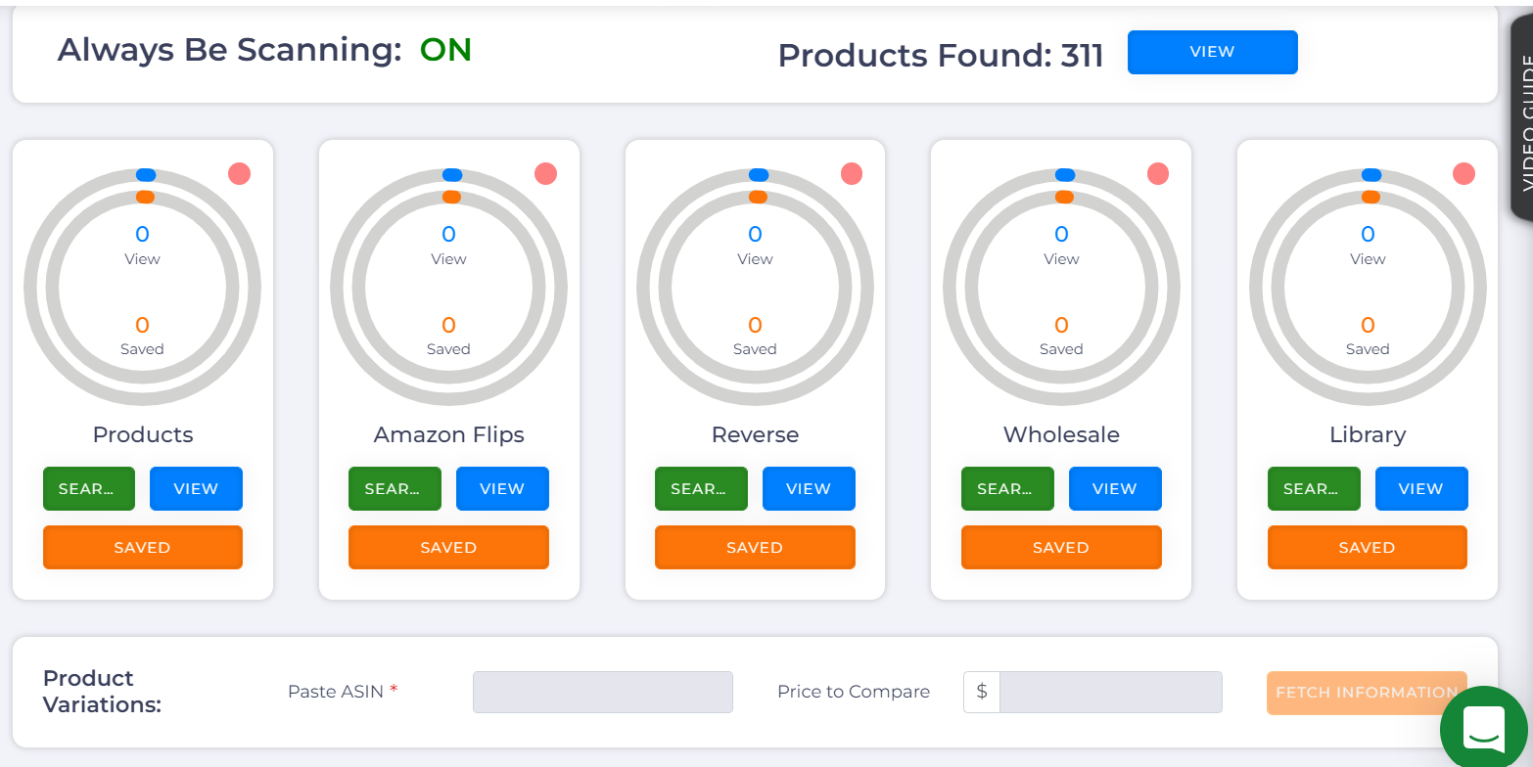The image size is (1533, 767).
Task: Click the red status dot on Wholesale card
Action: point(1158,174)
